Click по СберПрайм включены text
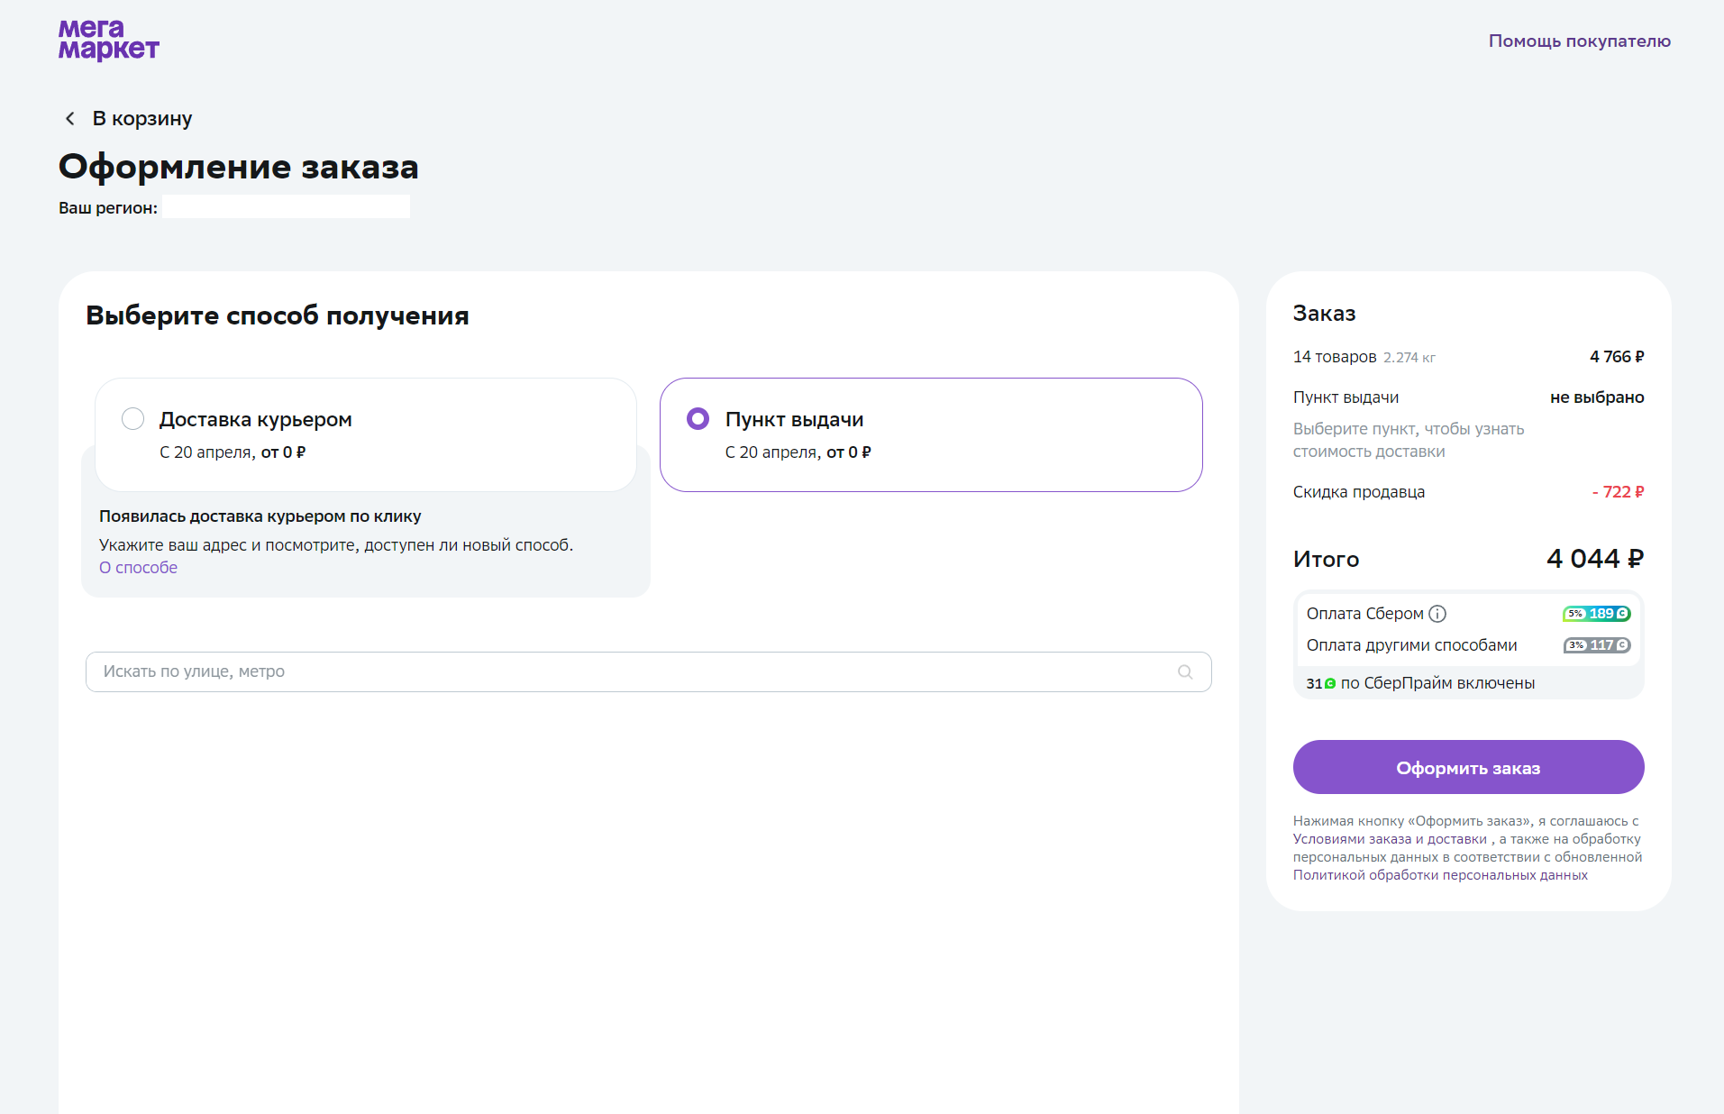The image size is (1724, 1114). (1437, 683)
